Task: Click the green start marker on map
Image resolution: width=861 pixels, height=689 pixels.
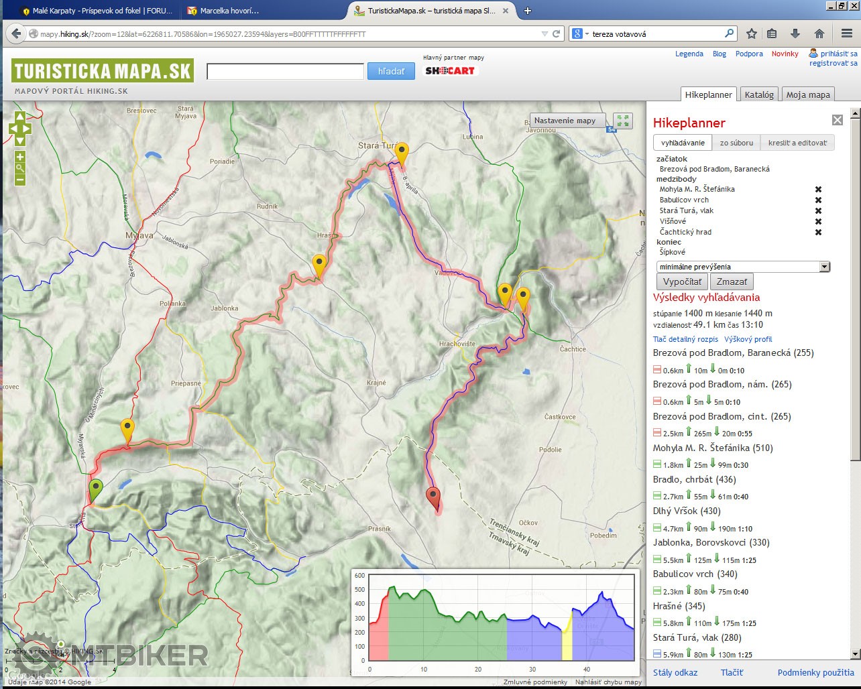Action: 96,489
